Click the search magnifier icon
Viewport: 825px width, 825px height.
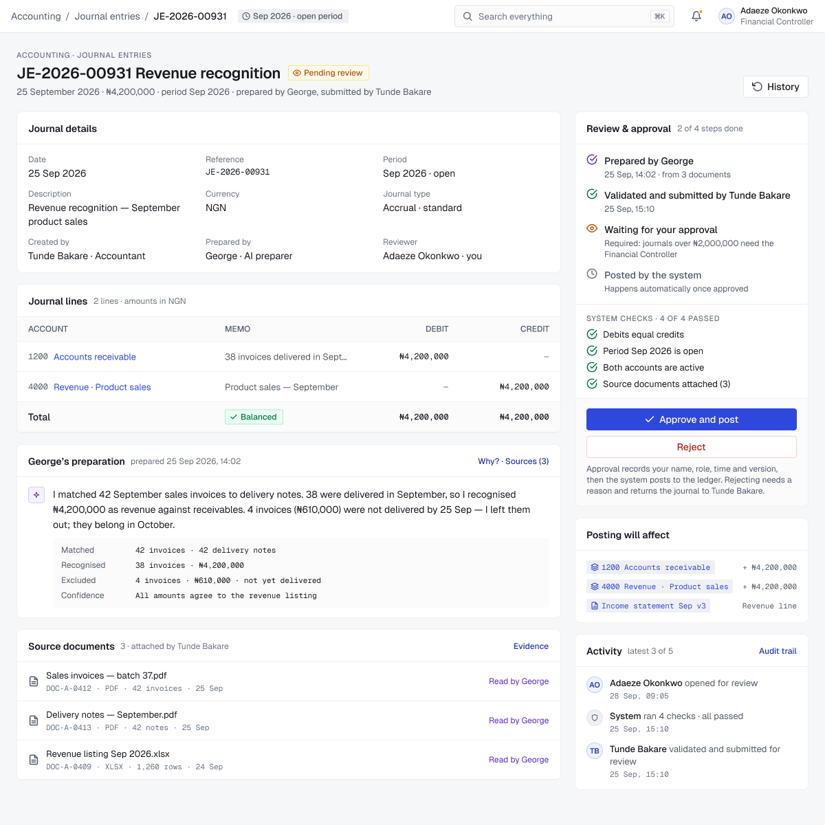467,16
